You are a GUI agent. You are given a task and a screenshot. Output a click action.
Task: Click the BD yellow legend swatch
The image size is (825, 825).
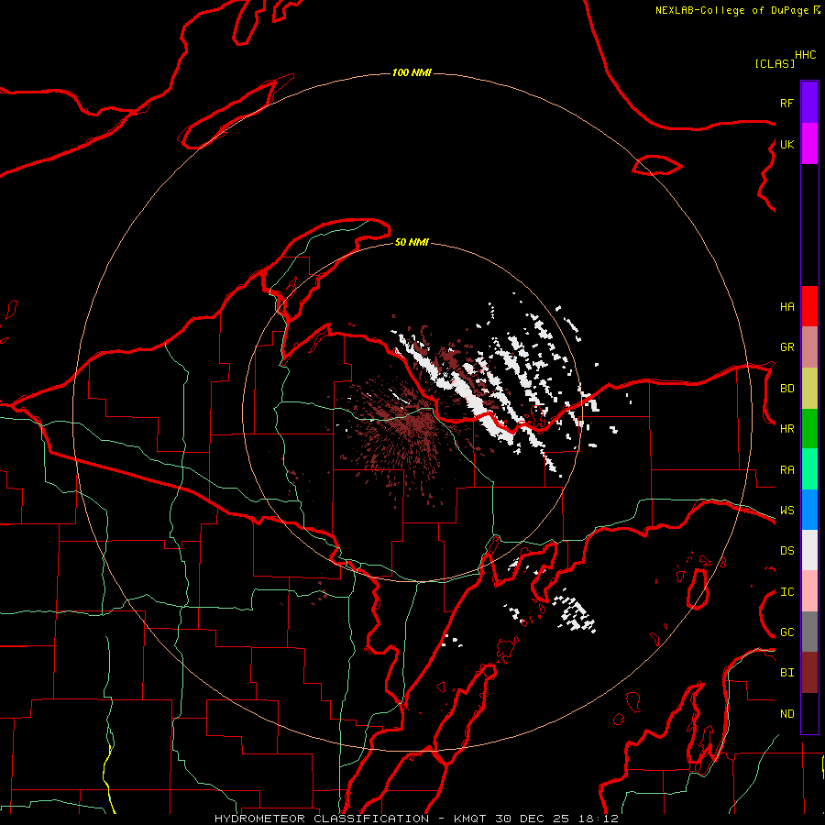[x=809, y=389]
